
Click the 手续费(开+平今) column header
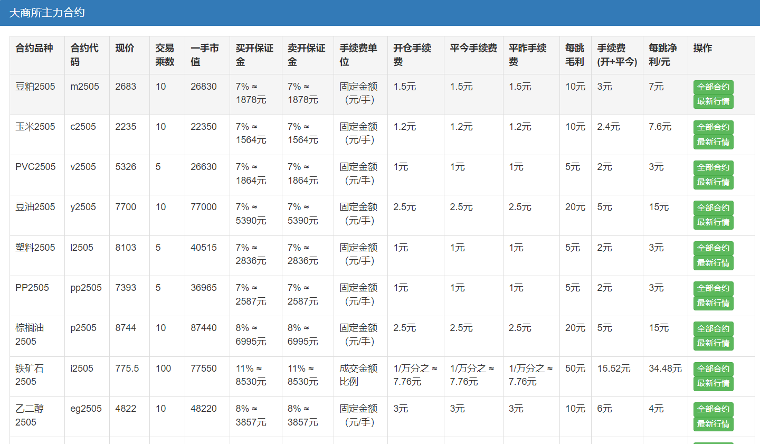[x=617, y=55]
